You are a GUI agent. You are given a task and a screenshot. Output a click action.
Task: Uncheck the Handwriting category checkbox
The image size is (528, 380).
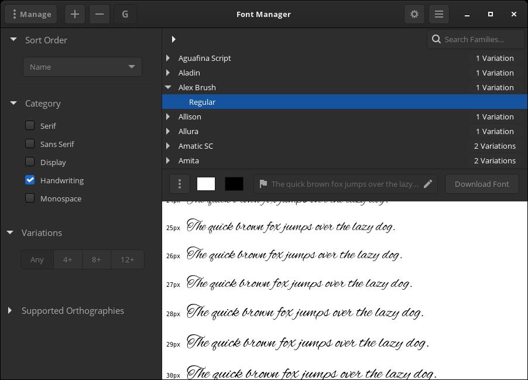click(x=30, y=180)
